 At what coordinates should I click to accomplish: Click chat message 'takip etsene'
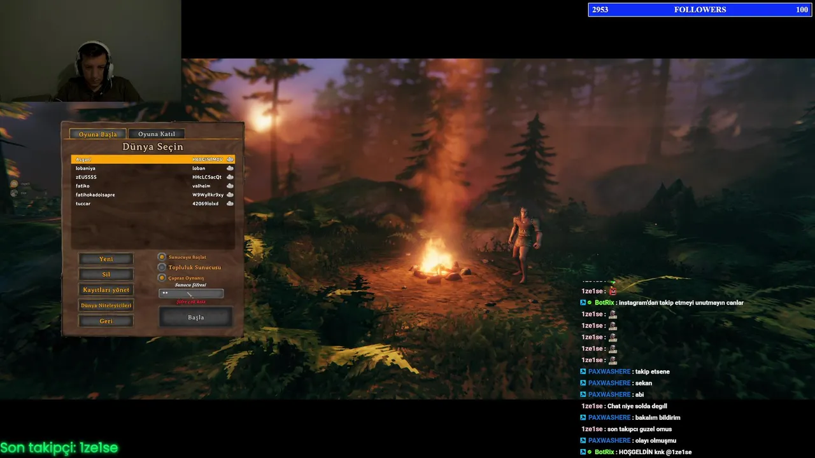click(x=652, y=371)
